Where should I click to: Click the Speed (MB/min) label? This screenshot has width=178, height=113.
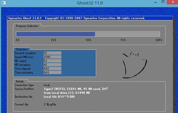(x=24, y=57)
